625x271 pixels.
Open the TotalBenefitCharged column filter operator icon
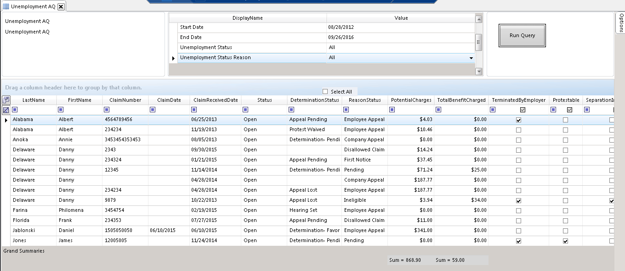(438, 110)
